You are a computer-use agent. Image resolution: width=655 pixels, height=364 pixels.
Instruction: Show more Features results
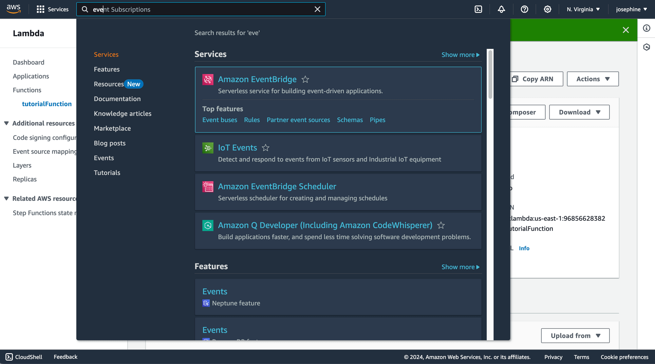click(460, 267)
